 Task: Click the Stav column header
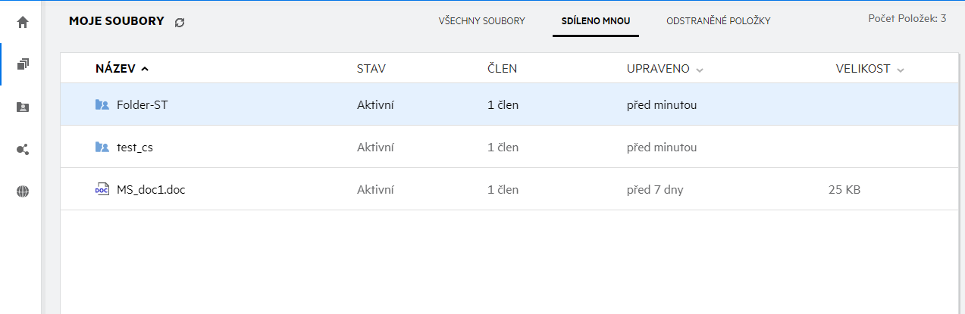tap(371, 69)
